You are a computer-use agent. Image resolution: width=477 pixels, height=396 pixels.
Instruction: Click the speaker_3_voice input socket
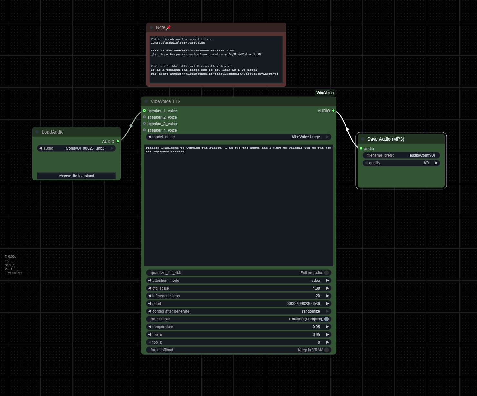pyautogui.click(x=144, y=124)
